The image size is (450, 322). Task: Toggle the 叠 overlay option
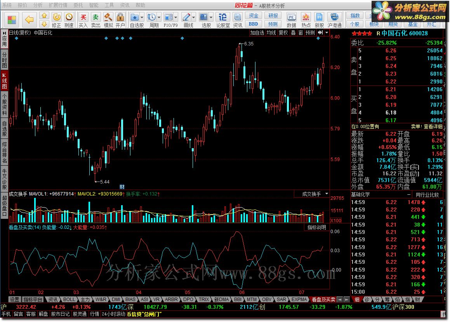click(293, 33)
